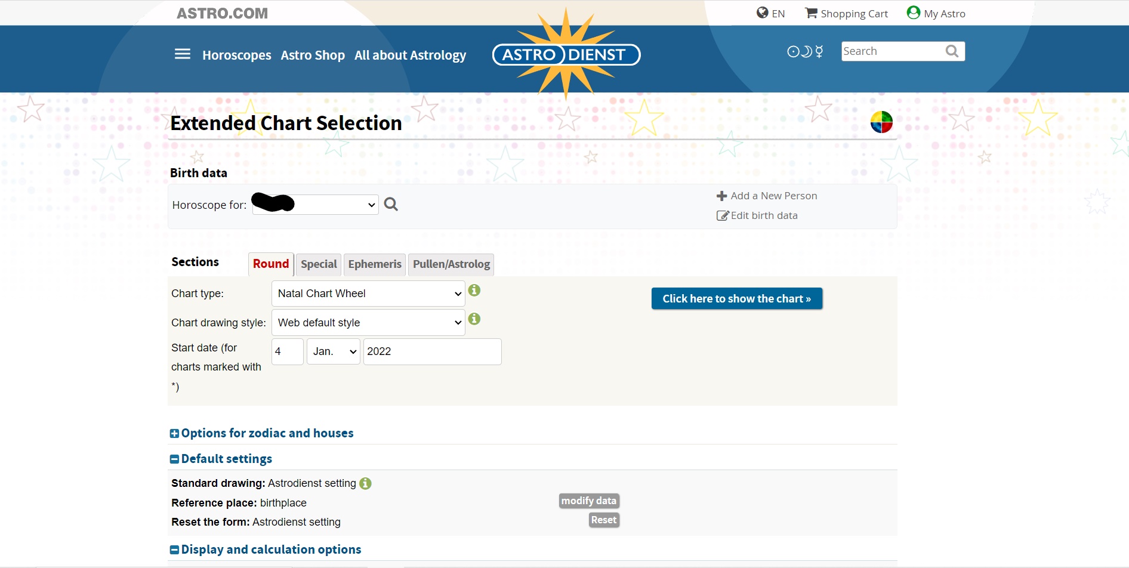Open the hamburger navigation menu
This screenshot has width=1129, height=568.
[183, 54]
